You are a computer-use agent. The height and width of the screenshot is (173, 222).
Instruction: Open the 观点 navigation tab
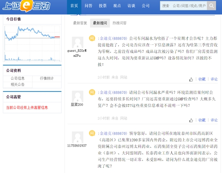point(117,6)
